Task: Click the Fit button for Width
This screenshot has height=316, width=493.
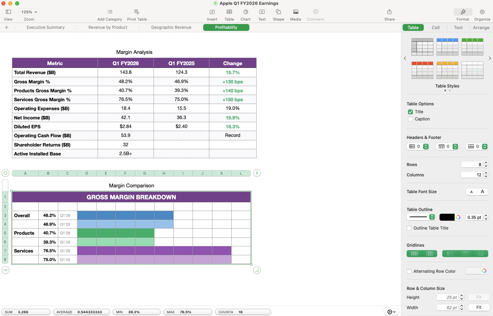Action: pyautogui.click(x=479, y=307)
